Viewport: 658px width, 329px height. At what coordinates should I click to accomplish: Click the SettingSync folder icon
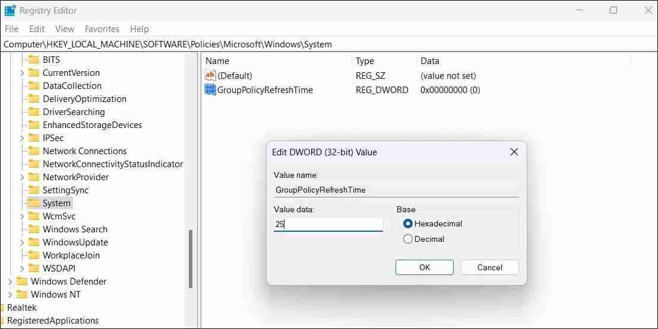[x=34, y=190]
